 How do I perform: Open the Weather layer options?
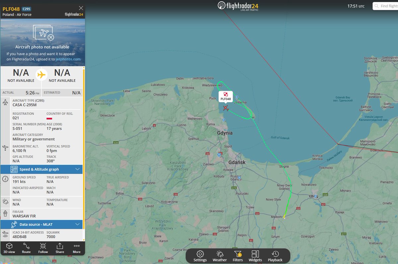pos(220,256)
